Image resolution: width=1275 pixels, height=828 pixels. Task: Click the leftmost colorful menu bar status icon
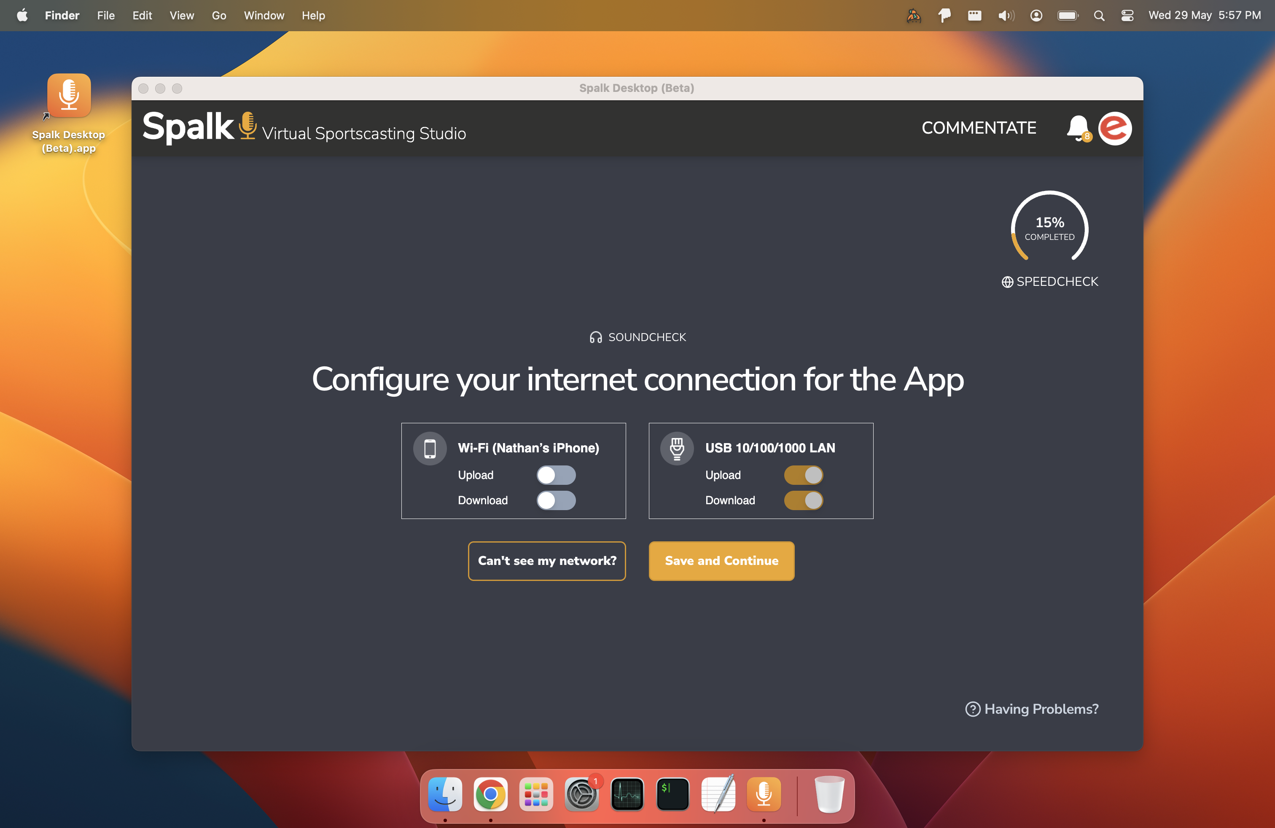913,16
